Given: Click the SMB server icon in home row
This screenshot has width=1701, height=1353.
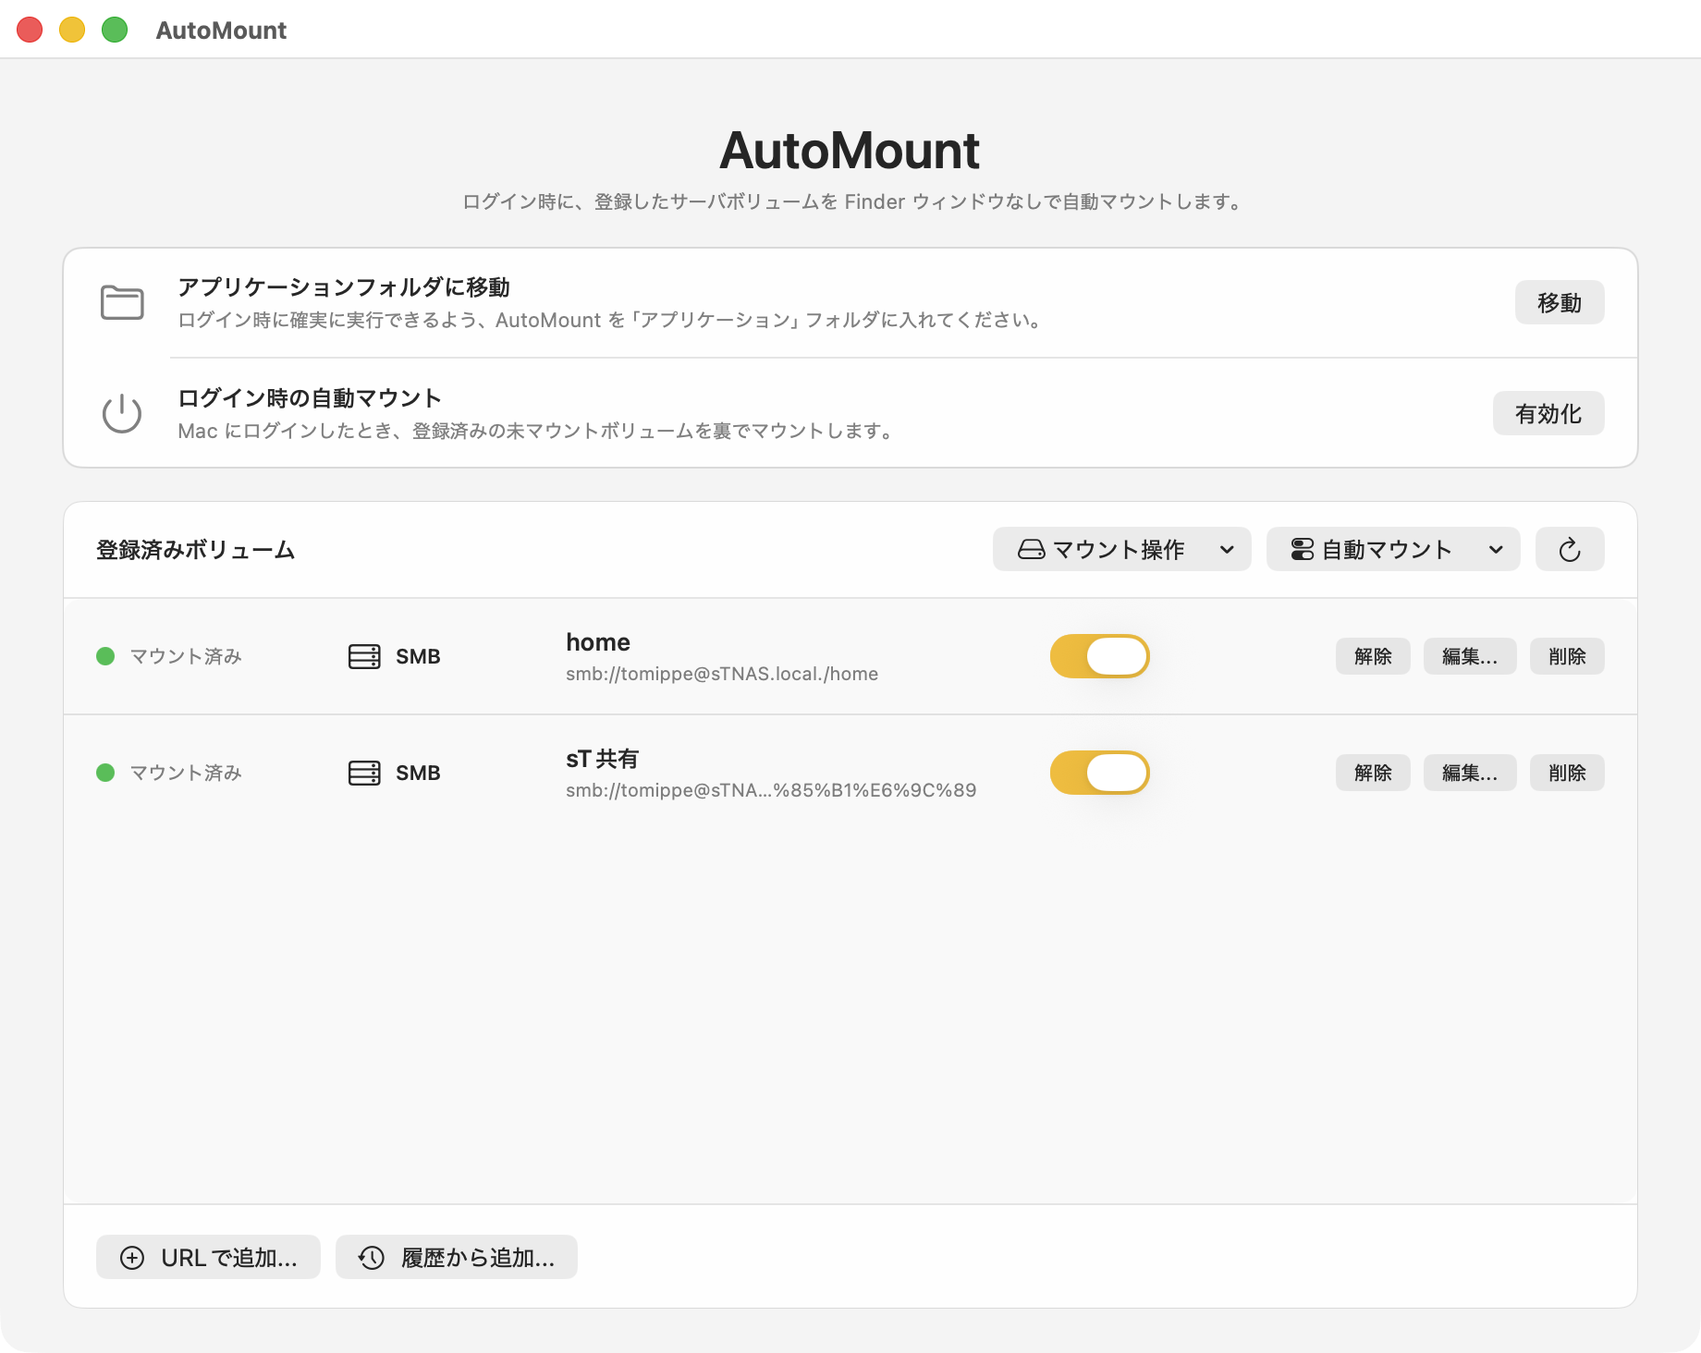Looking at the screenshot, I should (x=364, y=656).
